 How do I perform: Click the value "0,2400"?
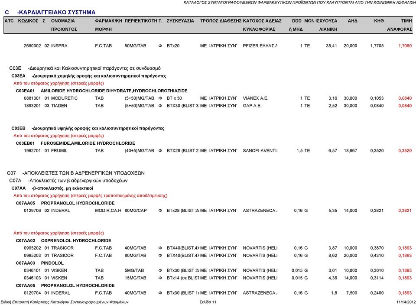(377, 293)
